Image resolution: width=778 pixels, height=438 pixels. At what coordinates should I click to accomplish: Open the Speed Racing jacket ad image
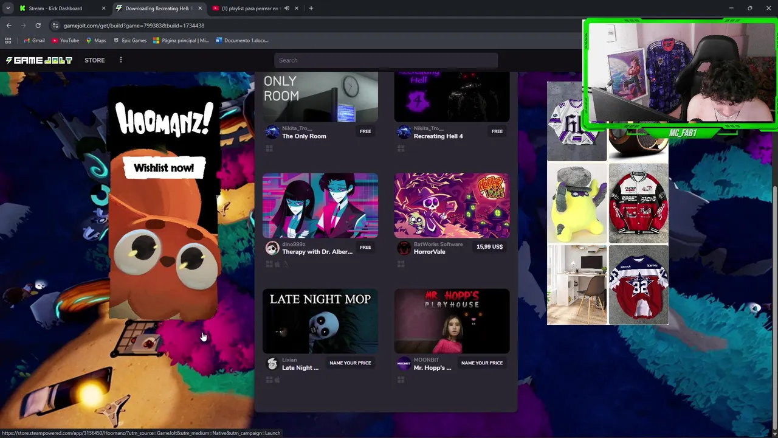pyautogui.click(x=638, y=203)
